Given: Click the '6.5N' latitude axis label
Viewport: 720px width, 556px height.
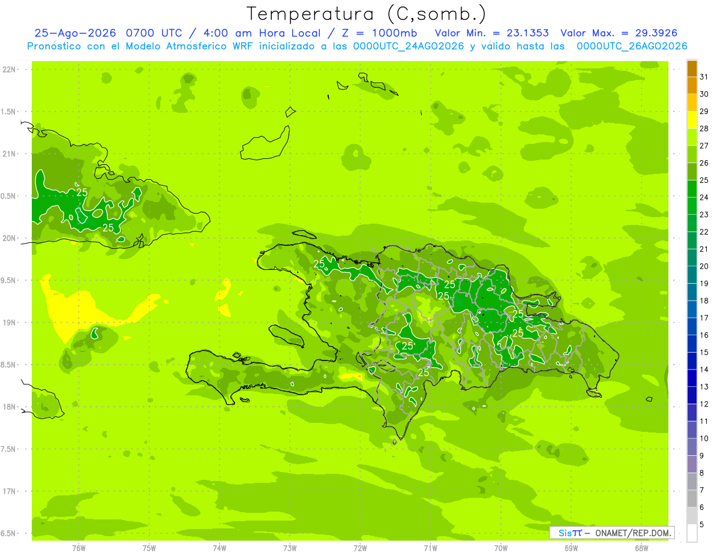Looking at the screenshot, I should click(9, 533).
